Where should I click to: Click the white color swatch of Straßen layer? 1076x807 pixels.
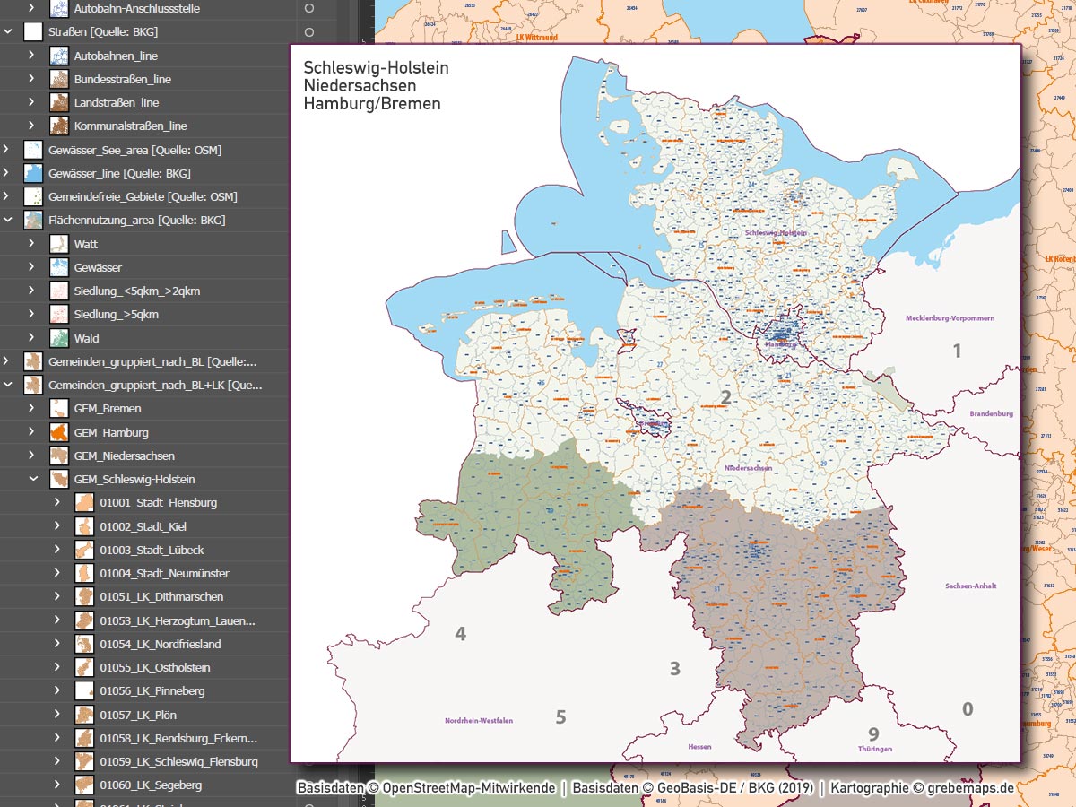[x=33, y=31]
